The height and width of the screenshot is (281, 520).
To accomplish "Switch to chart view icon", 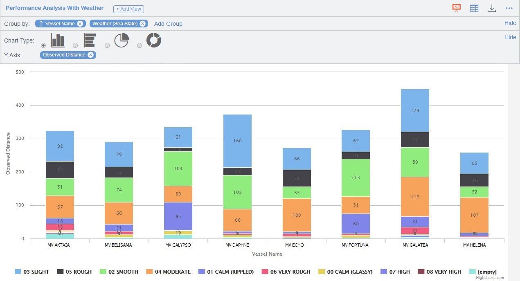I will click(x=456, y=8).
